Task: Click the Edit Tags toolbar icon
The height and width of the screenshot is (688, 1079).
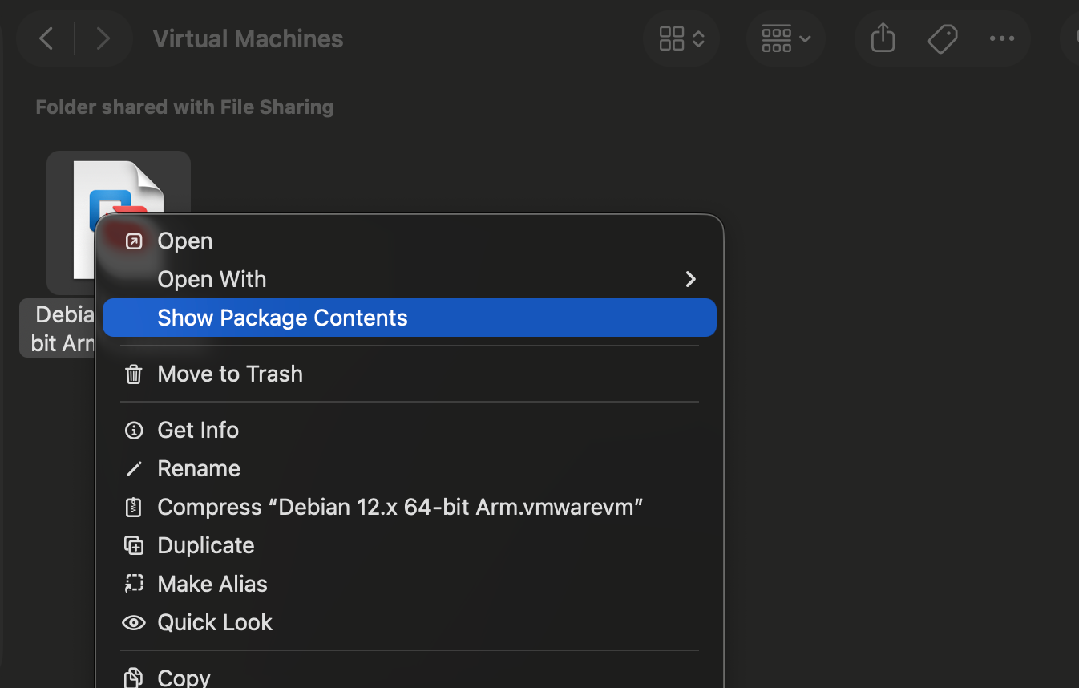Action: (x=943, y=38)
